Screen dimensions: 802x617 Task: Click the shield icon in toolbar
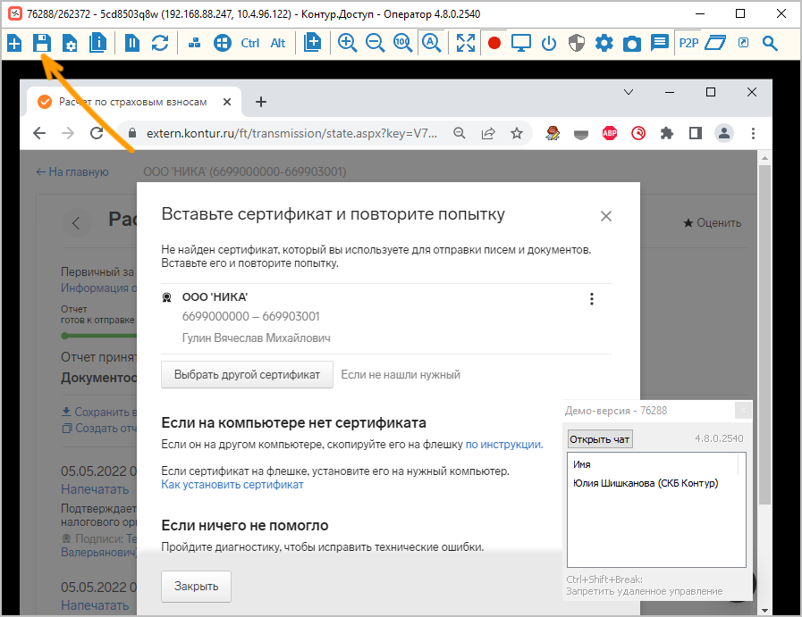577,43
